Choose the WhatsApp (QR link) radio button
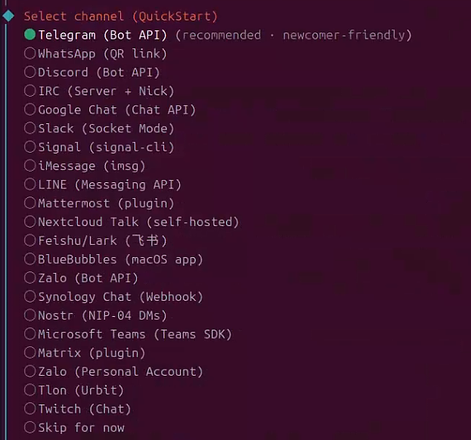 click(x=30, y=54)
